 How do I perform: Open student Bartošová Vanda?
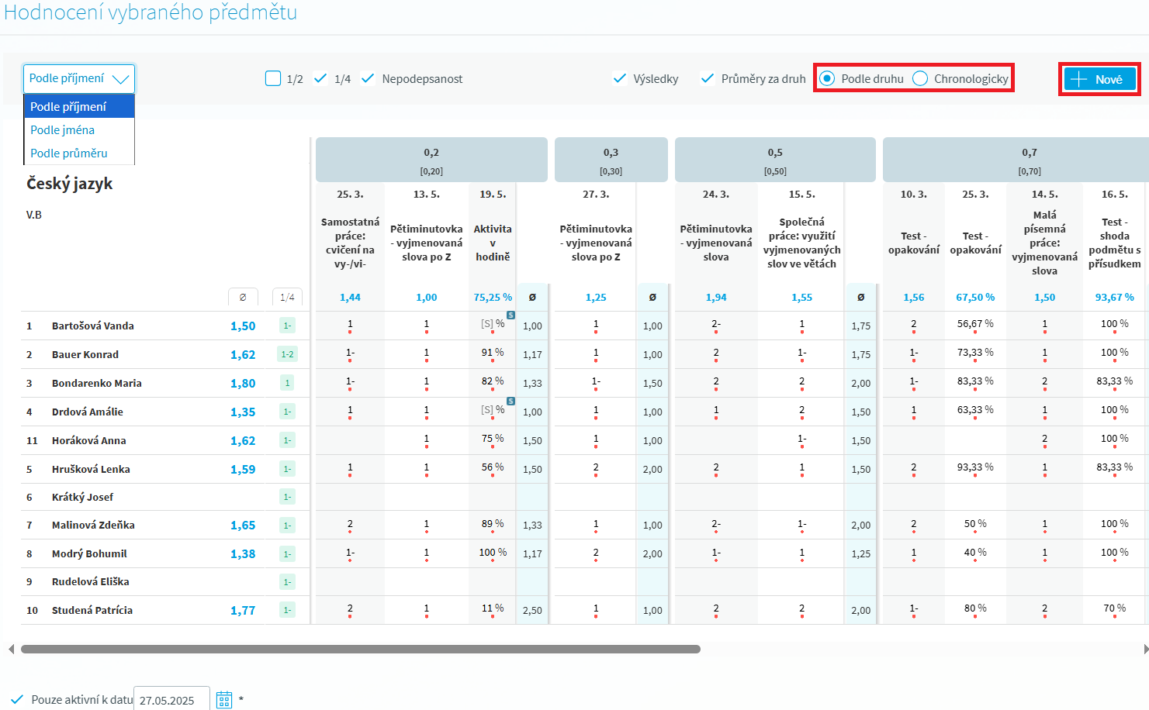93,326
